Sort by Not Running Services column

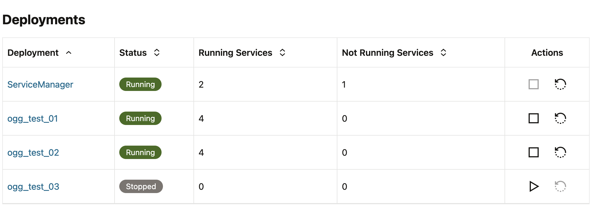(x=443, y=52)
